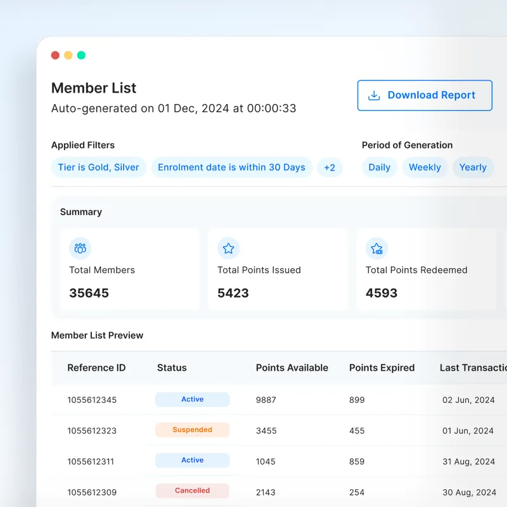507x507 pixels.
Task: Click the red traffic light window dot
Action: [55, 55]
